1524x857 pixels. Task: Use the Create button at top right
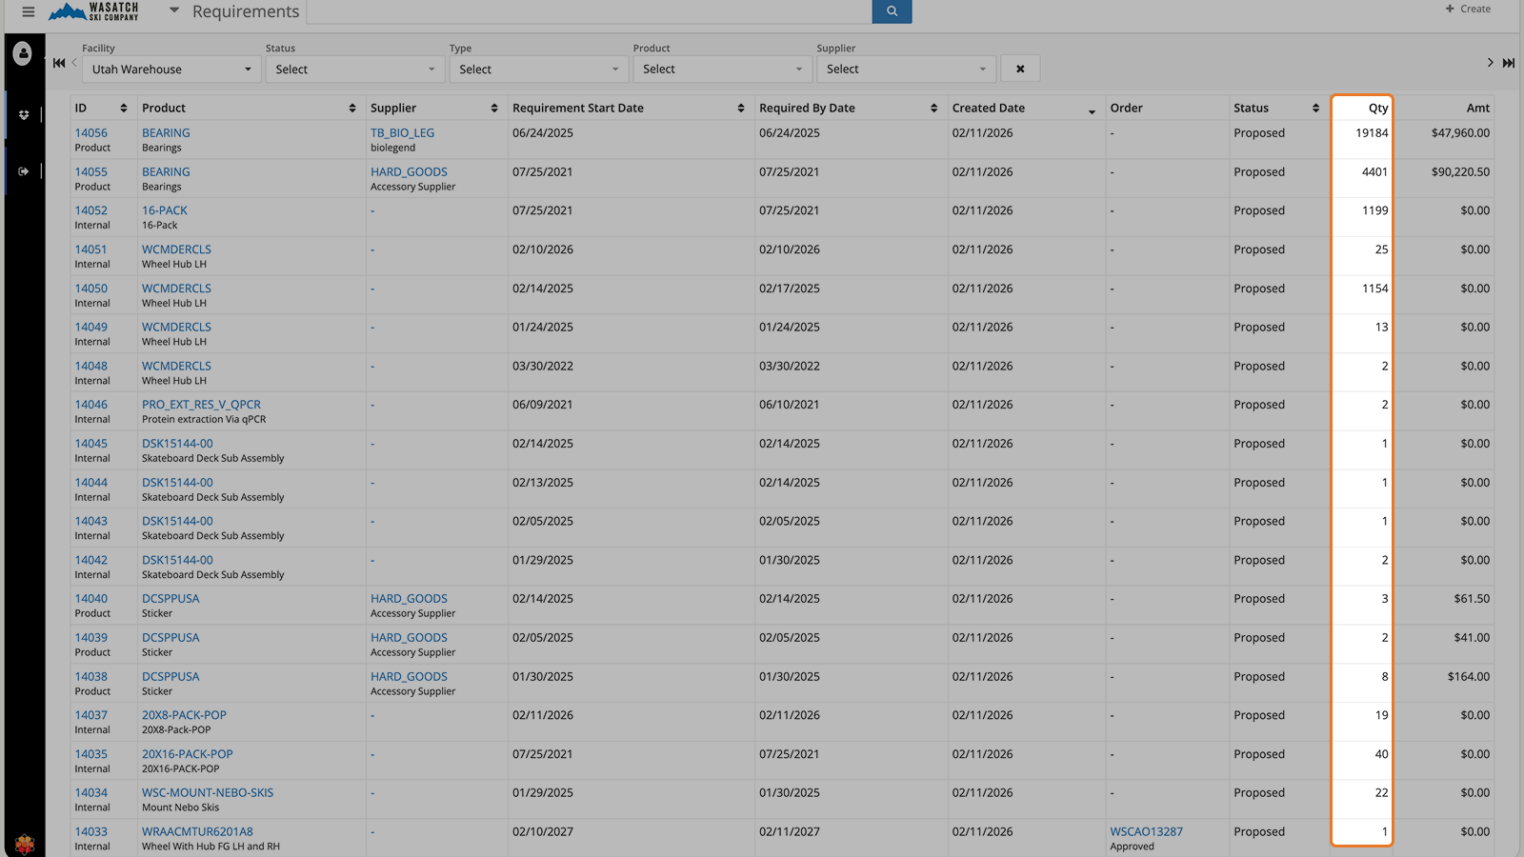pos(1467,9)
